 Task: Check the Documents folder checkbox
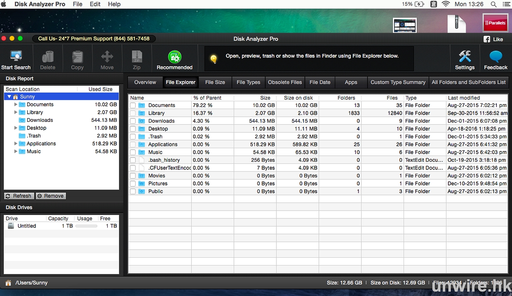[x=133, y=105]
